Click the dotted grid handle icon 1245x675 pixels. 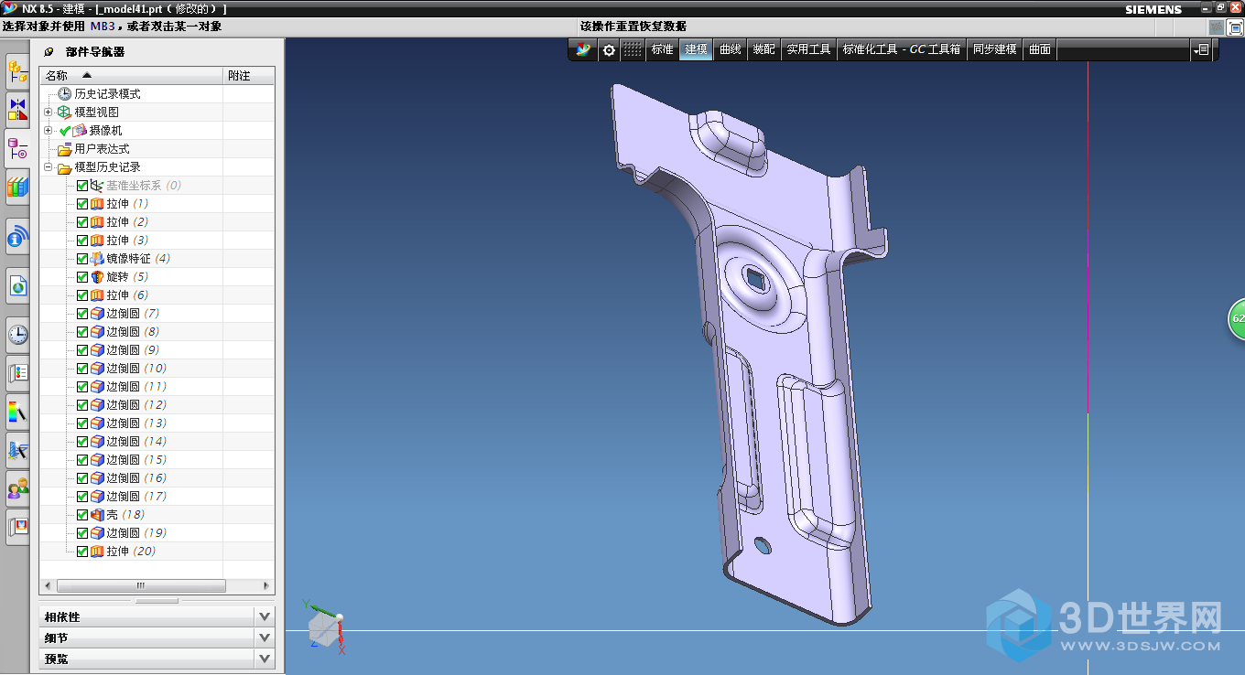tap(633, 49)
